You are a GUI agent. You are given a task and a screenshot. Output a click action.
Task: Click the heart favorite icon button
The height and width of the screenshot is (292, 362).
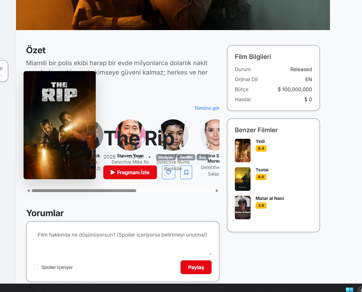point(169,172)
